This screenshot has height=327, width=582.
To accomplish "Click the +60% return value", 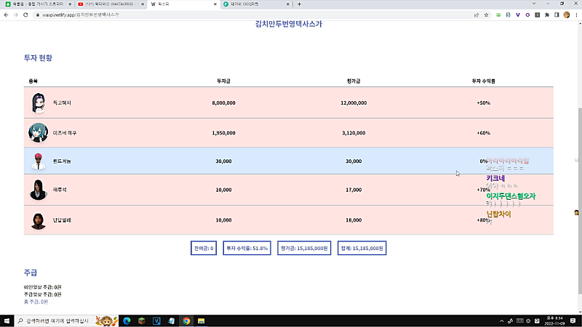I will click(483, 133).
